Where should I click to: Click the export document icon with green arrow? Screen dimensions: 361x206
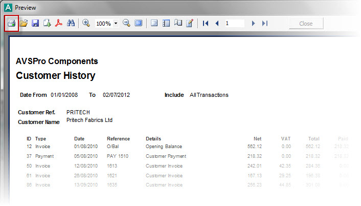pyautogui.click(x=47, y=24)
